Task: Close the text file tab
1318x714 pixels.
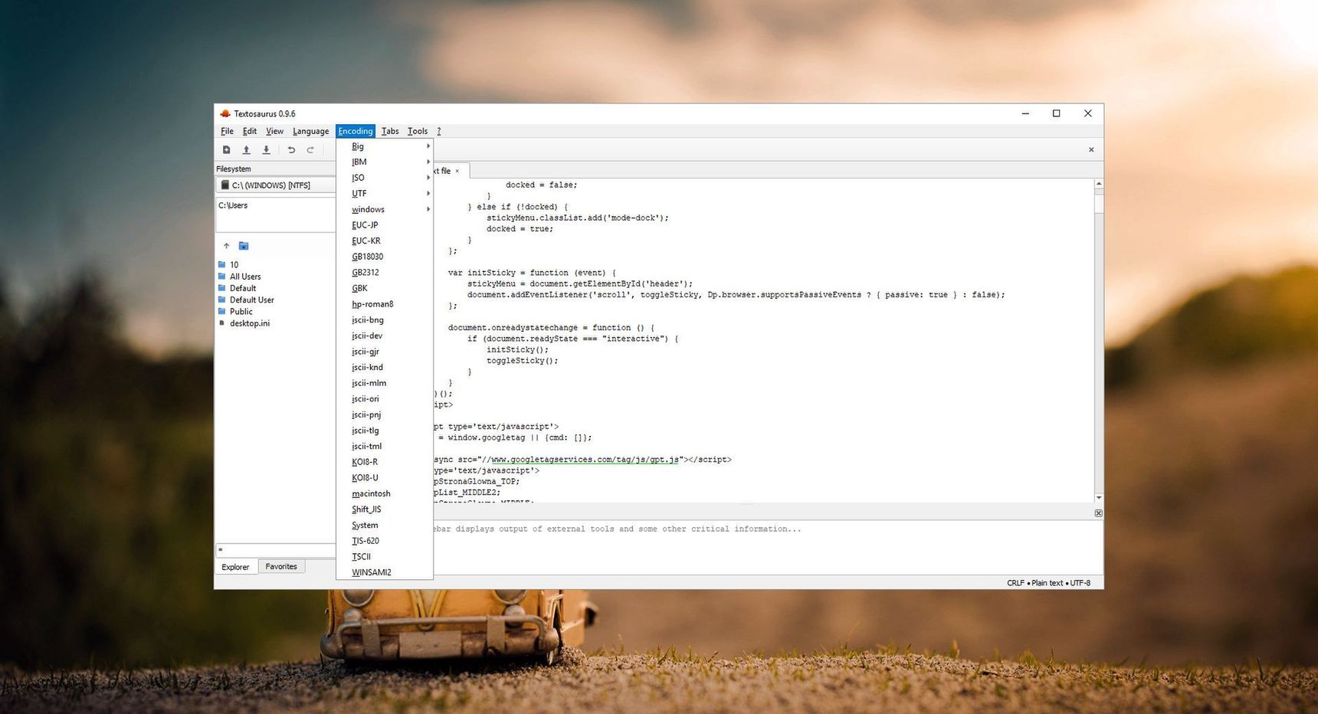Action: coord(457,171)
